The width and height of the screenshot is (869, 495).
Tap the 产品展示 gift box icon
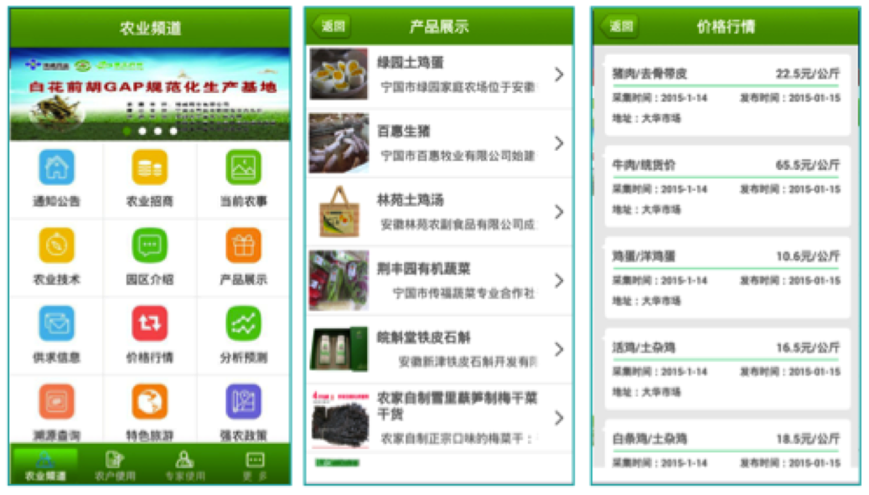244,246
